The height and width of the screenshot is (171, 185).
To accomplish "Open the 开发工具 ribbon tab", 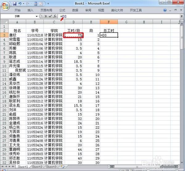I will point(136,10).
